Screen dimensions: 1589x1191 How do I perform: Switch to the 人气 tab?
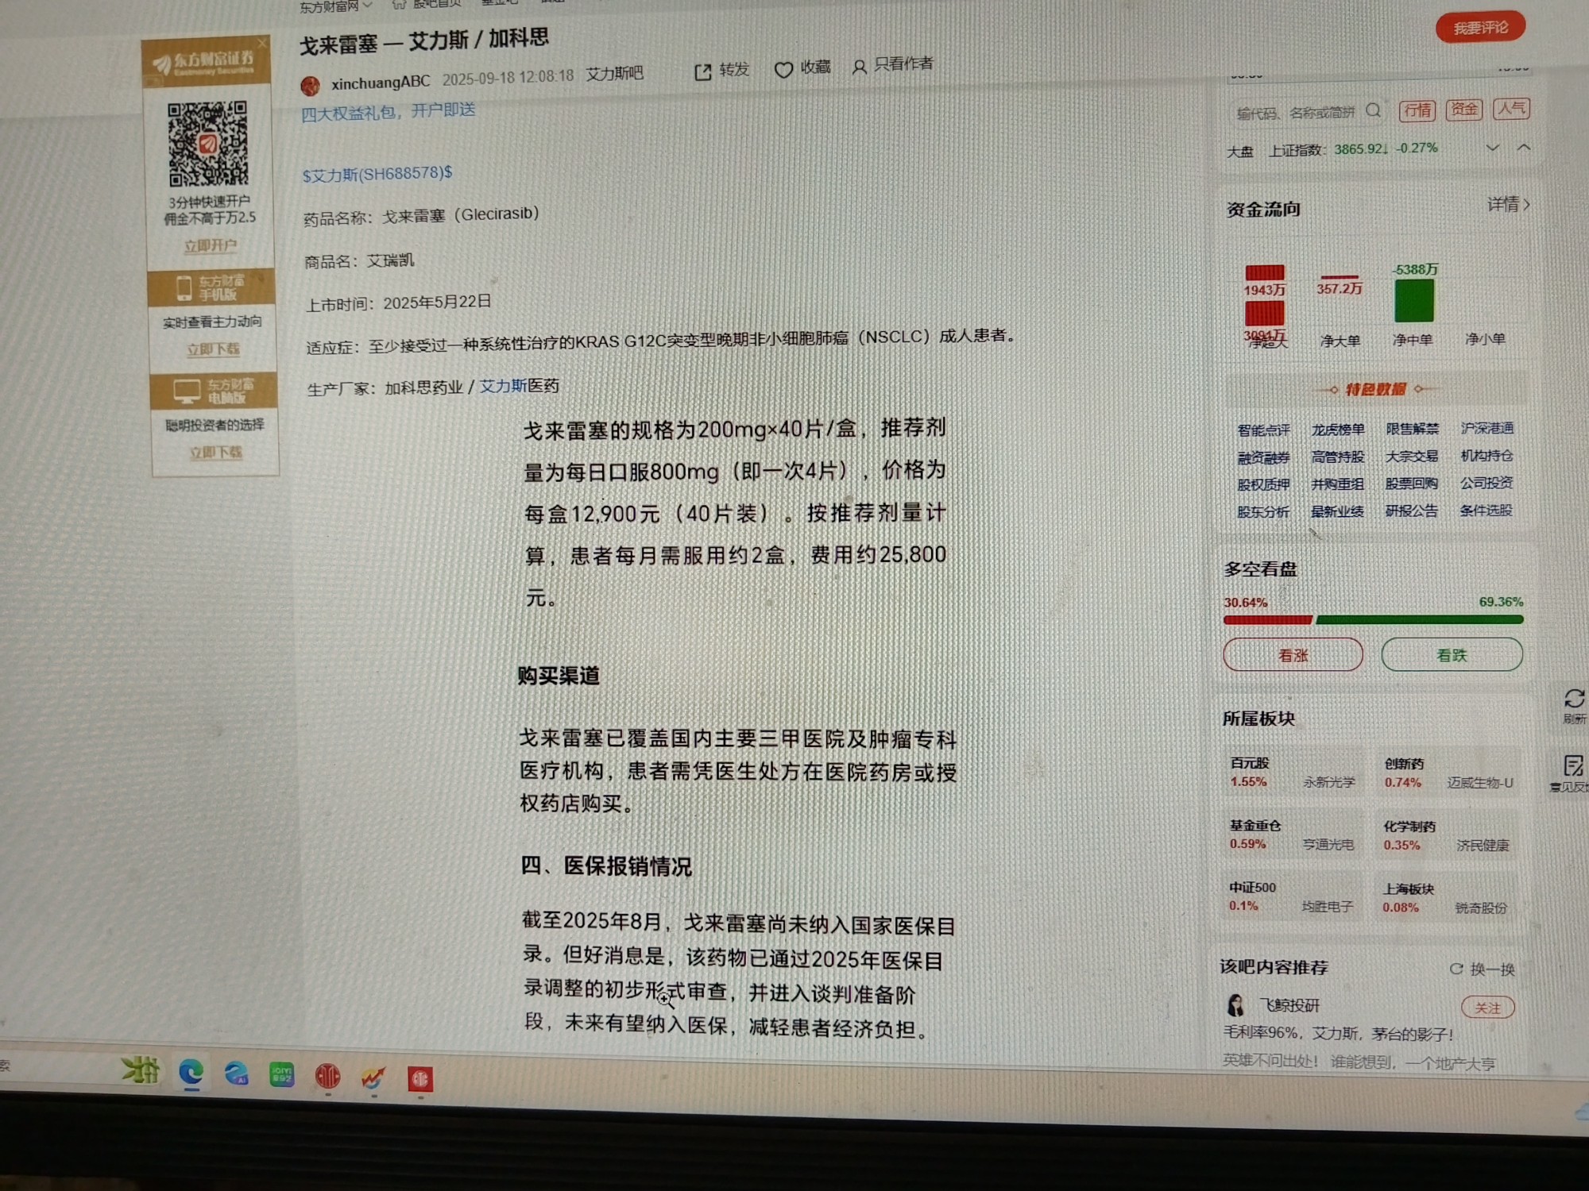tap(1511, 109)
